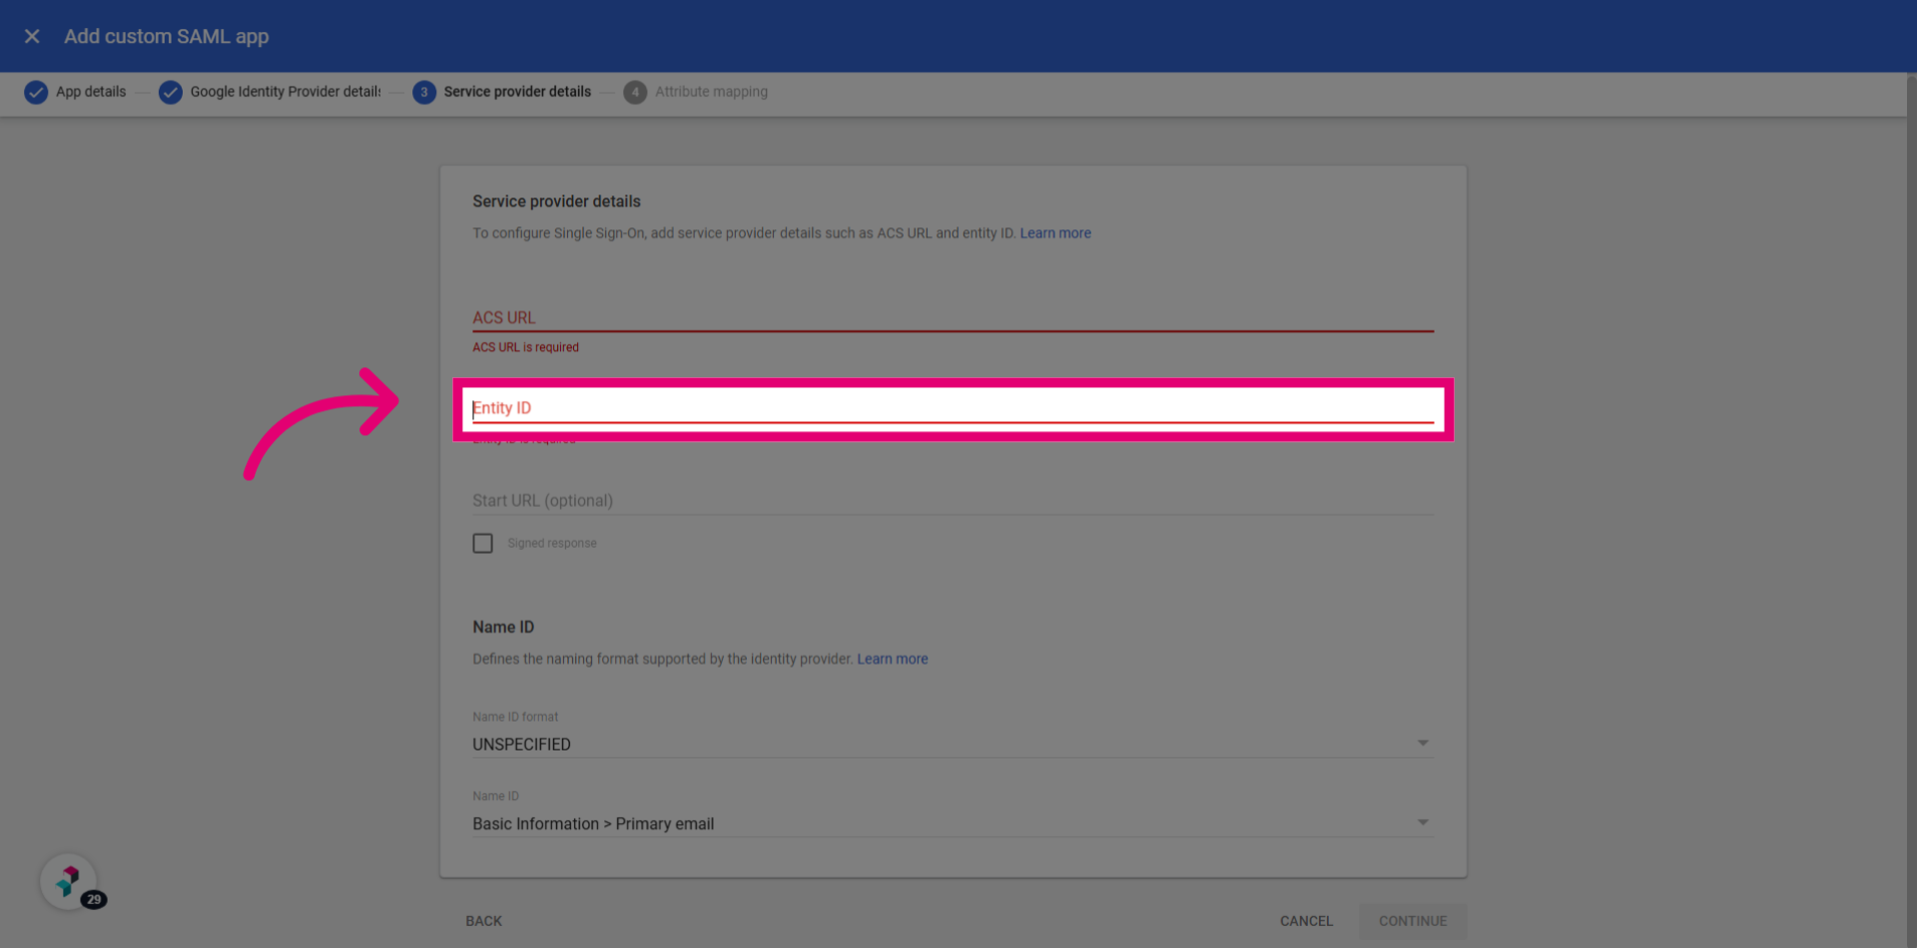Click the Signed response label
1917x948 pixels.
point(552,543)
